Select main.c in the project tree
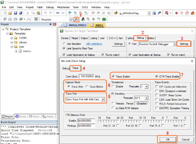 (27, 51)
